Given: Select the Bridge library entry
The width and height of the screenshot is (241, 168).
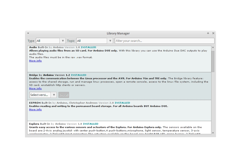Looking at the screenshot, I should point(134,95).
